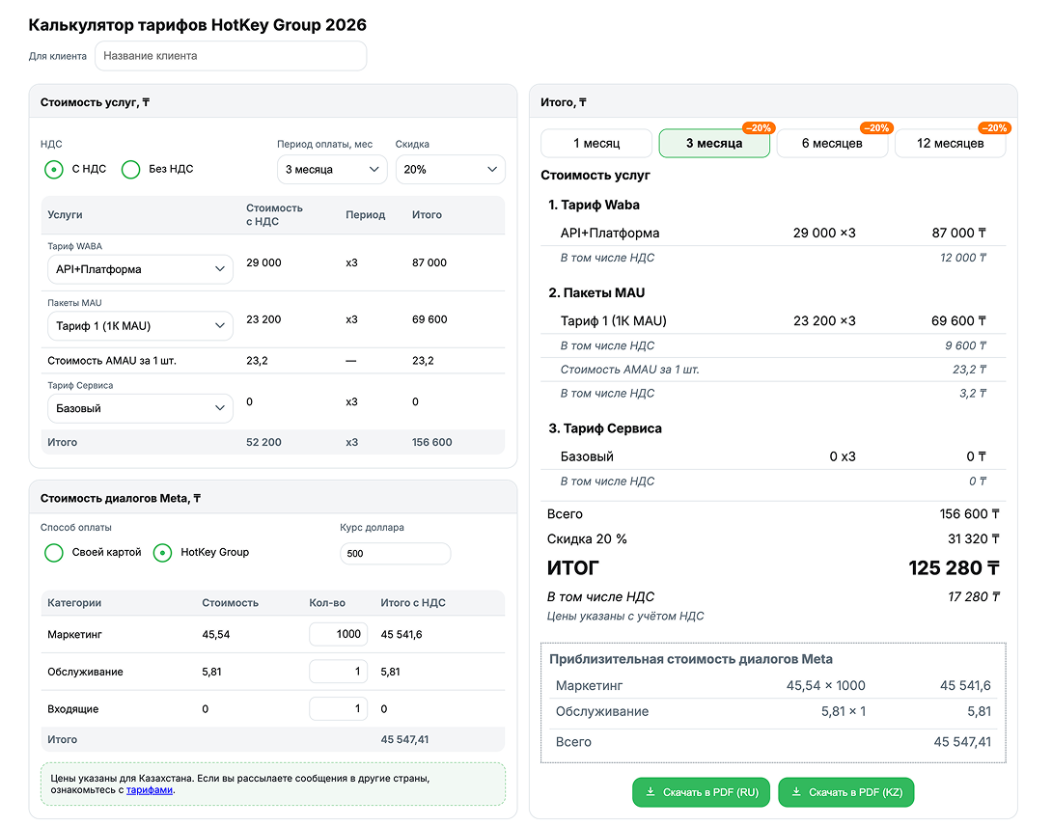Open the 'тарифами' link
Viewport: 1052px width, 826px height.
click(x=150, y=790)
